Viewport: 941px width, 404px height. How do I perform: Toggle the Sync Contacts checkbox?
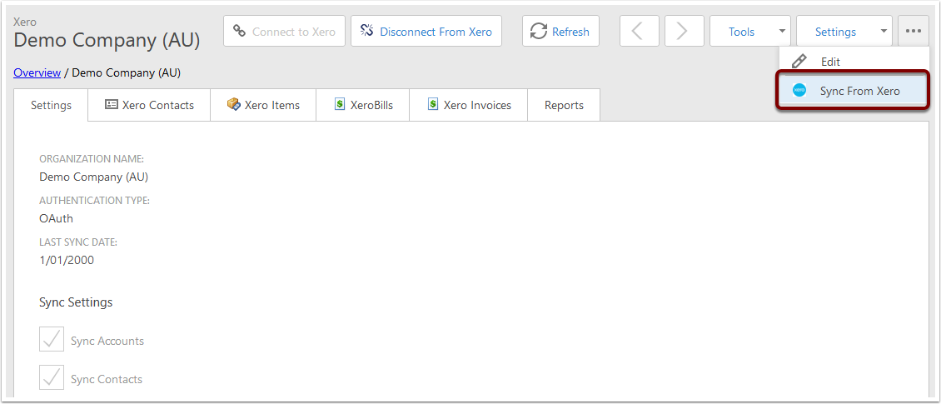point(52,377)
